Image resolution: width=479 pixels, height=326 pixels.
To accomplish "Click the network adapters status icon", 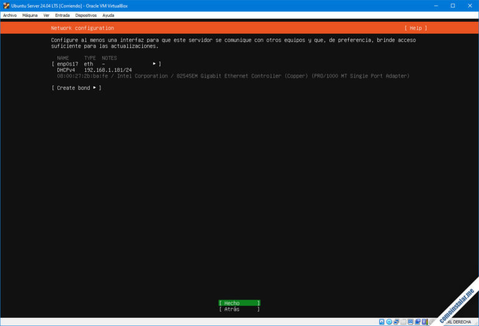I will coord(396,322).
